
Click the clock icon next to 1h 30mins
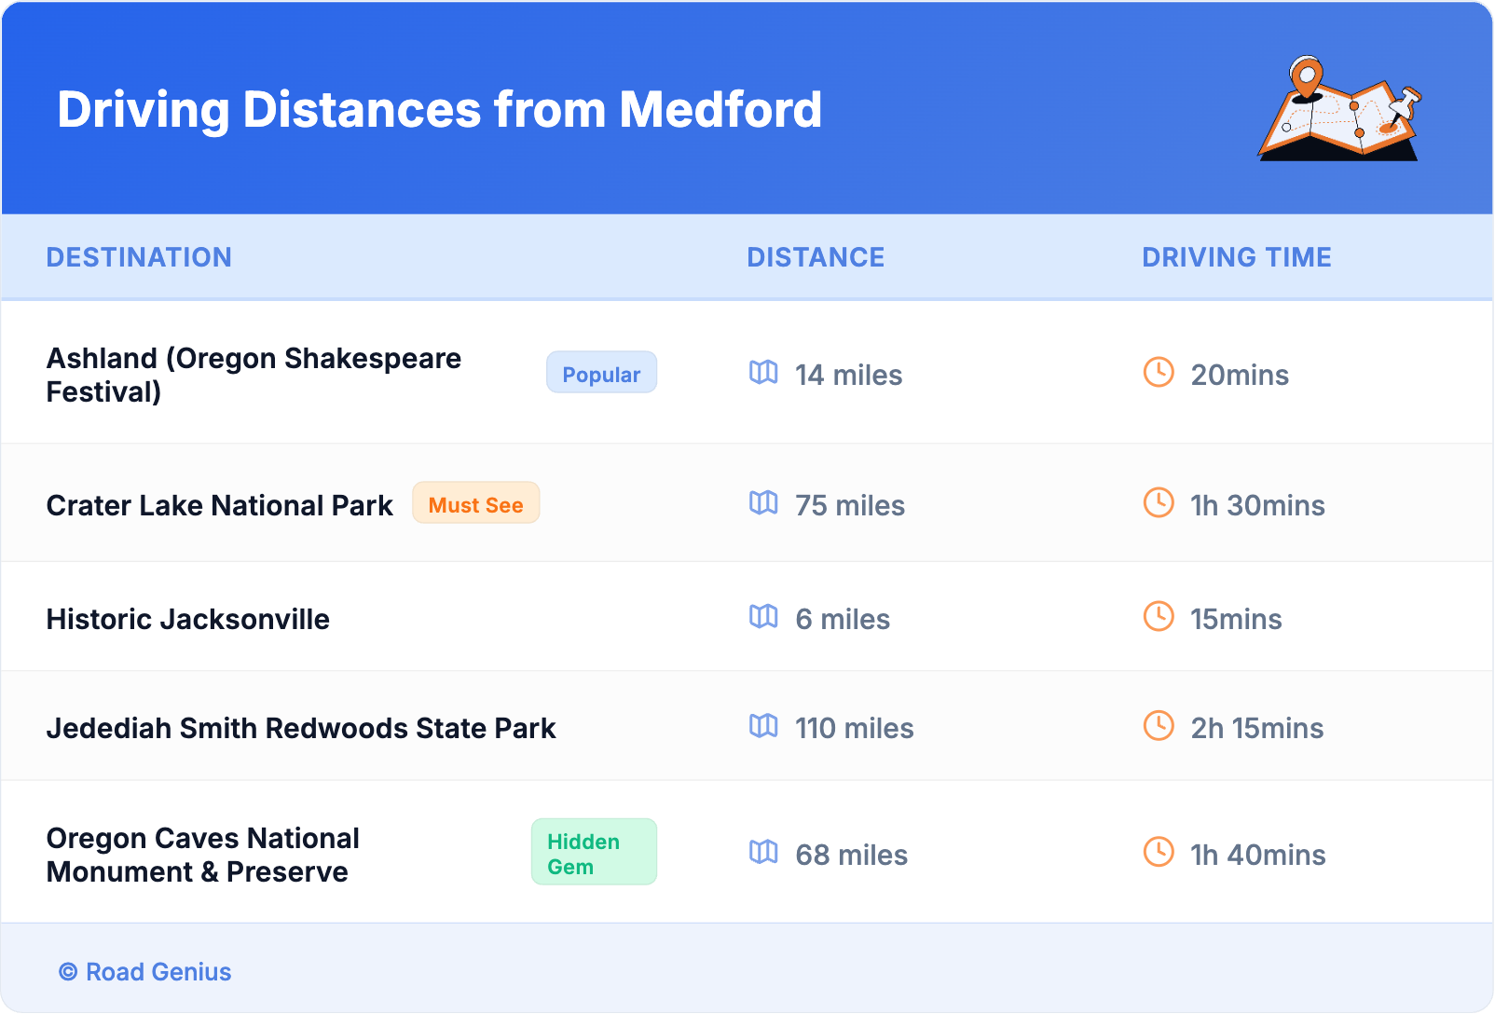[x=1159, y=503]
